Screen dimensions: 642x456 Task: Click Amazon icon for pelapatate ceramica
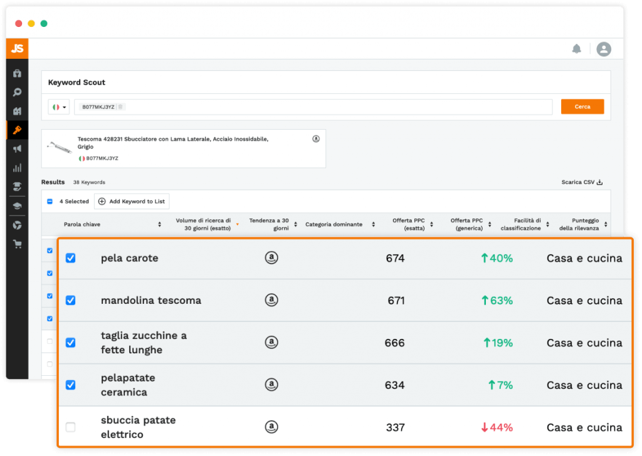pyautogui.click(x=271, y=385)
